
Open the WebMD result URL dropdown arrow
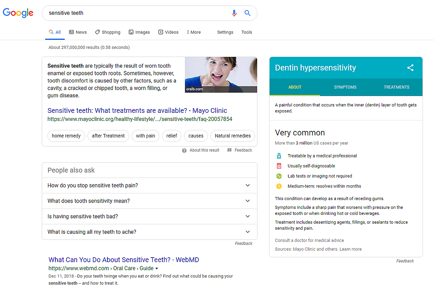click(157, 268)
